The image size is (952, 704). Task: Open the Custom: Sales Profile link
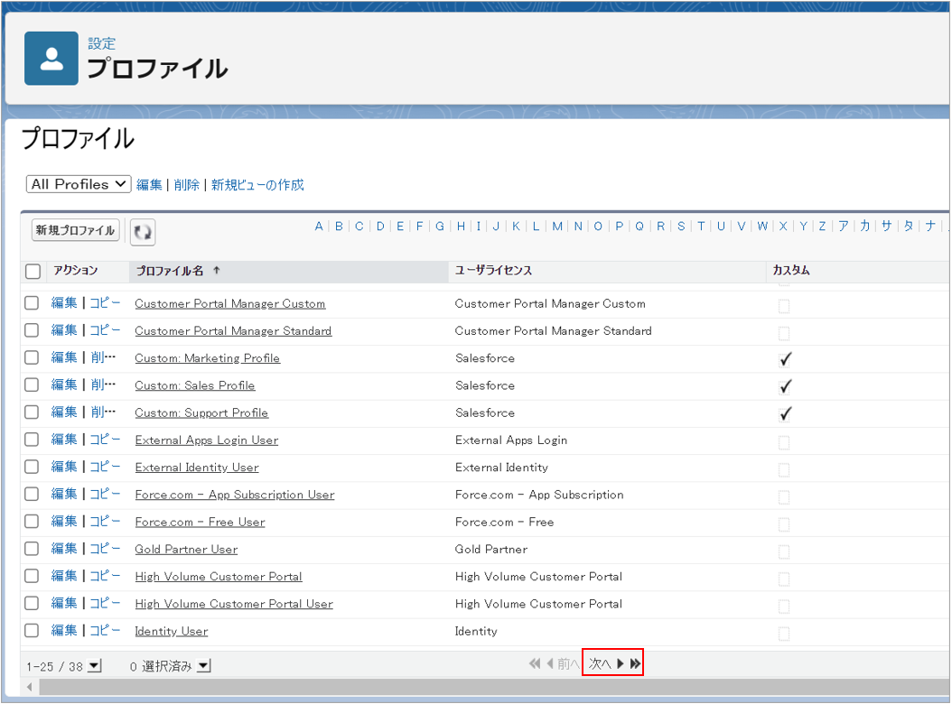(194, 385)
